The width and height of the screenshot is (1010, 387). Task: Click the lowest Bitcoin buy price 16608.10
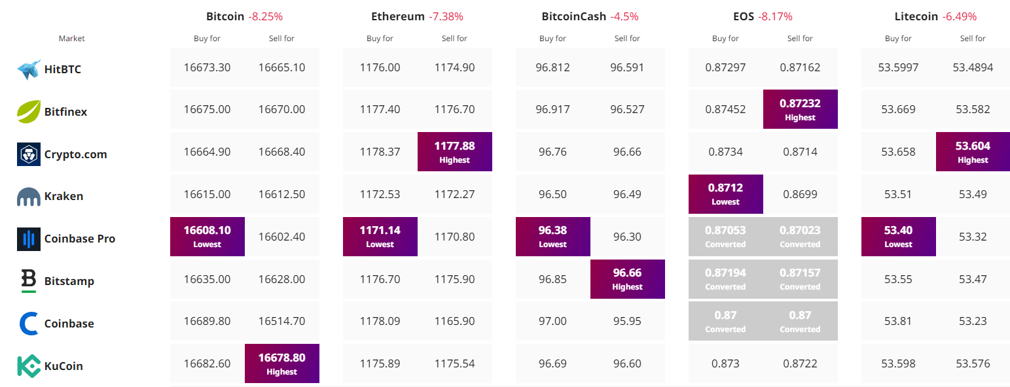pos(207,236)
